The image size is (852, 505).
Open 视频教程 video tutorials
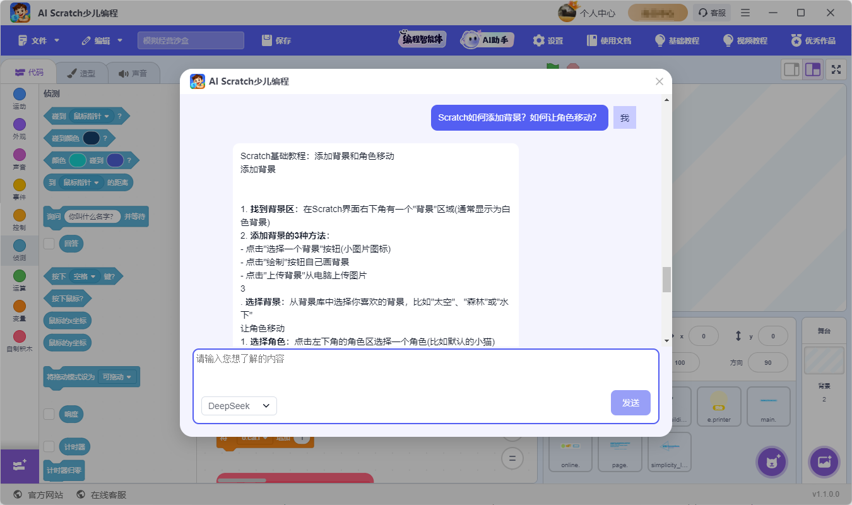point(745,40)
